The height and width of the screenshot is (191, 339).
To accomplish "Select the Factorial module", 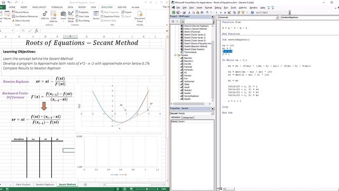I will (186, 67).
